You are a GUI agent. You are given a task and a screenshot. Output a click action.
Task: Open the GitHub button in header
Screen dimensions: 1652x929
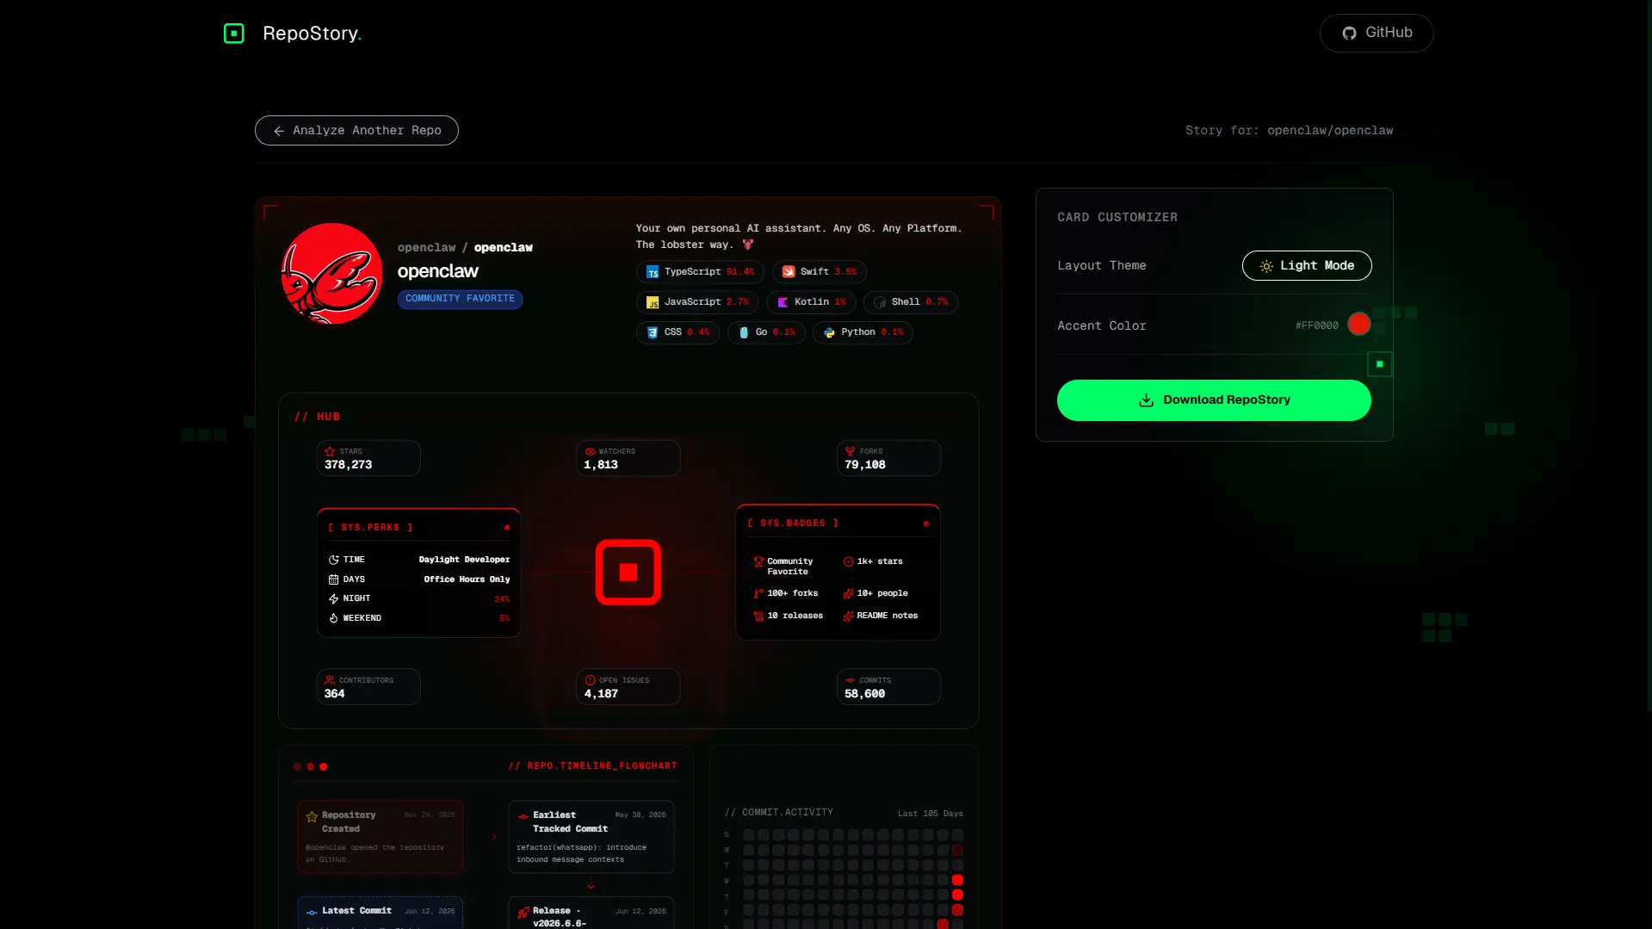[x=1376, y=33]
